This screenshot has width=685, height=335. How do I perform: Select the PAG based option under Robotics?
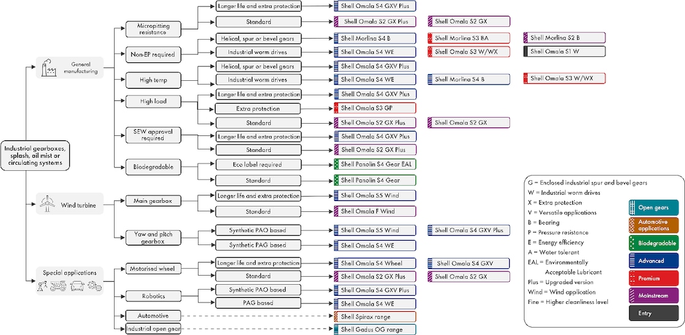click(x=258, y=303)
